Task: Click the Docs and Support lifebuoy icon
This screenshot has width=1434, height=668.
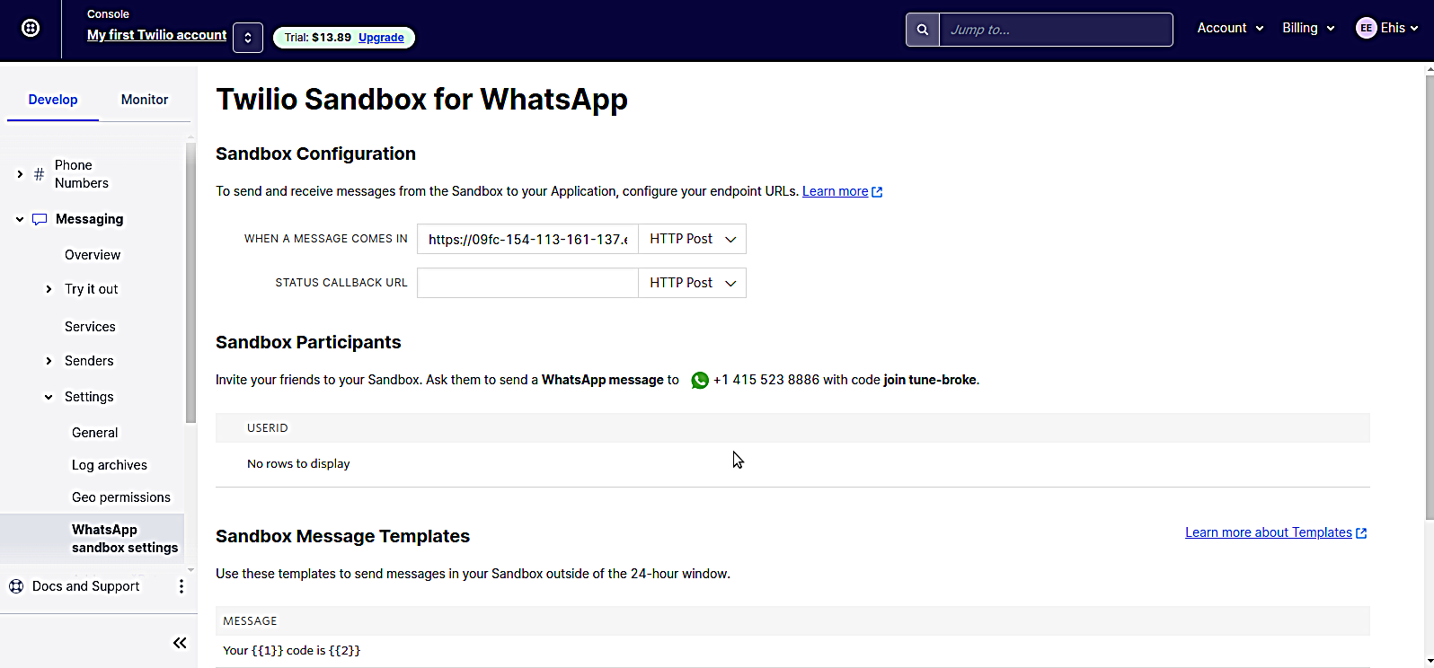Action: (16, 586)
